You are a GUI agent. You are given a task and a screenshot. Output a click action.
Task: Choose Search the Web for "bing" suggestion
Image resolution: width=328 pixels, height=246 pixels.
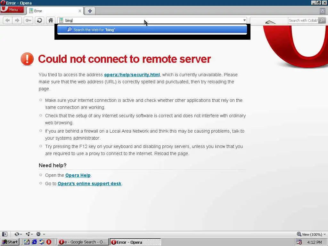[152, 30]
